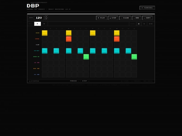Enable OPEN HH step 1
This screenshot has height=136, width=182.
(x=45, y=57)
